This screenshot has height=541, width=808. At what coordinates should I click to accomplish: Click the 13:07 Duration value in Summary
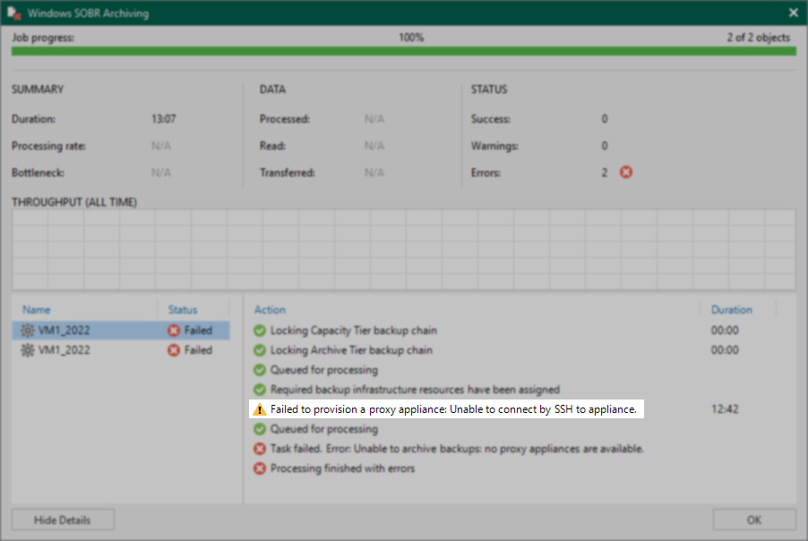[x=163, y=119]
